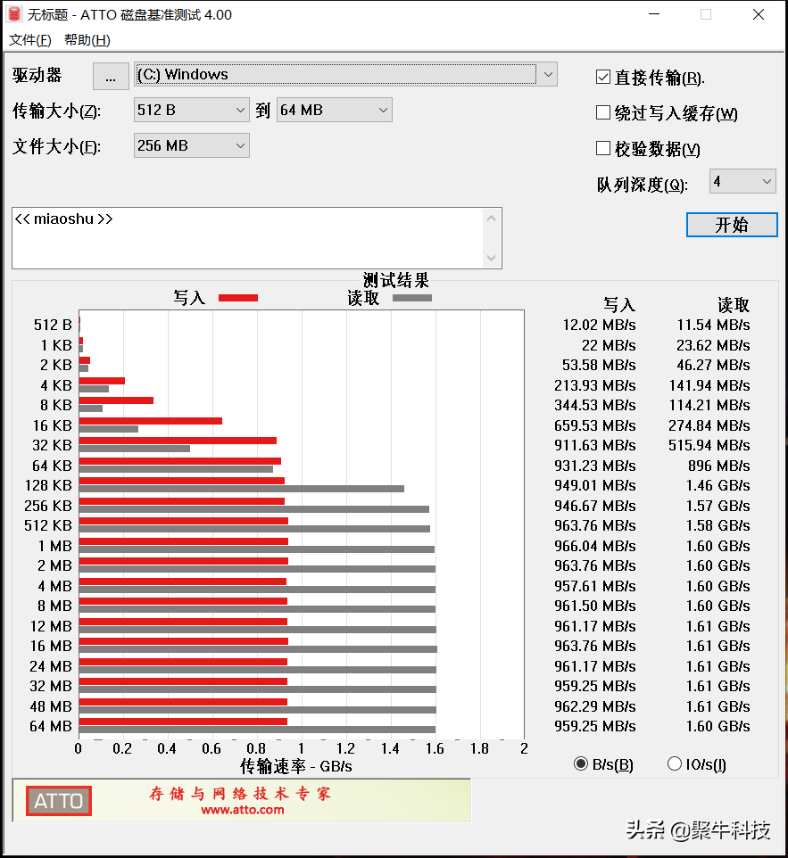
Task: Click the 512 B row label in chart
Action: [x=53, y=325]
